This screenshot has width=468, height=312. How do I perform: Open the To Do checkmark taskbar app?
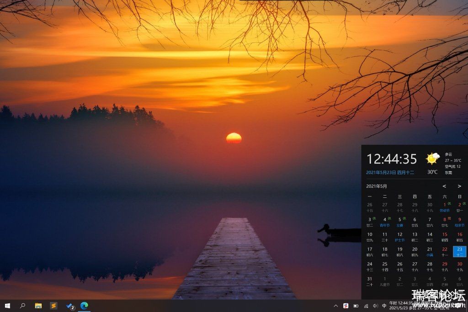pos(70,306)
